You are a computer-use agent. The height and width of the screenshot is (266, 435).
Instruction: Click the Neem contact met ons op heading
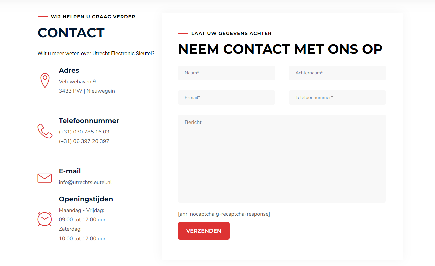click(x=280, y=49)
